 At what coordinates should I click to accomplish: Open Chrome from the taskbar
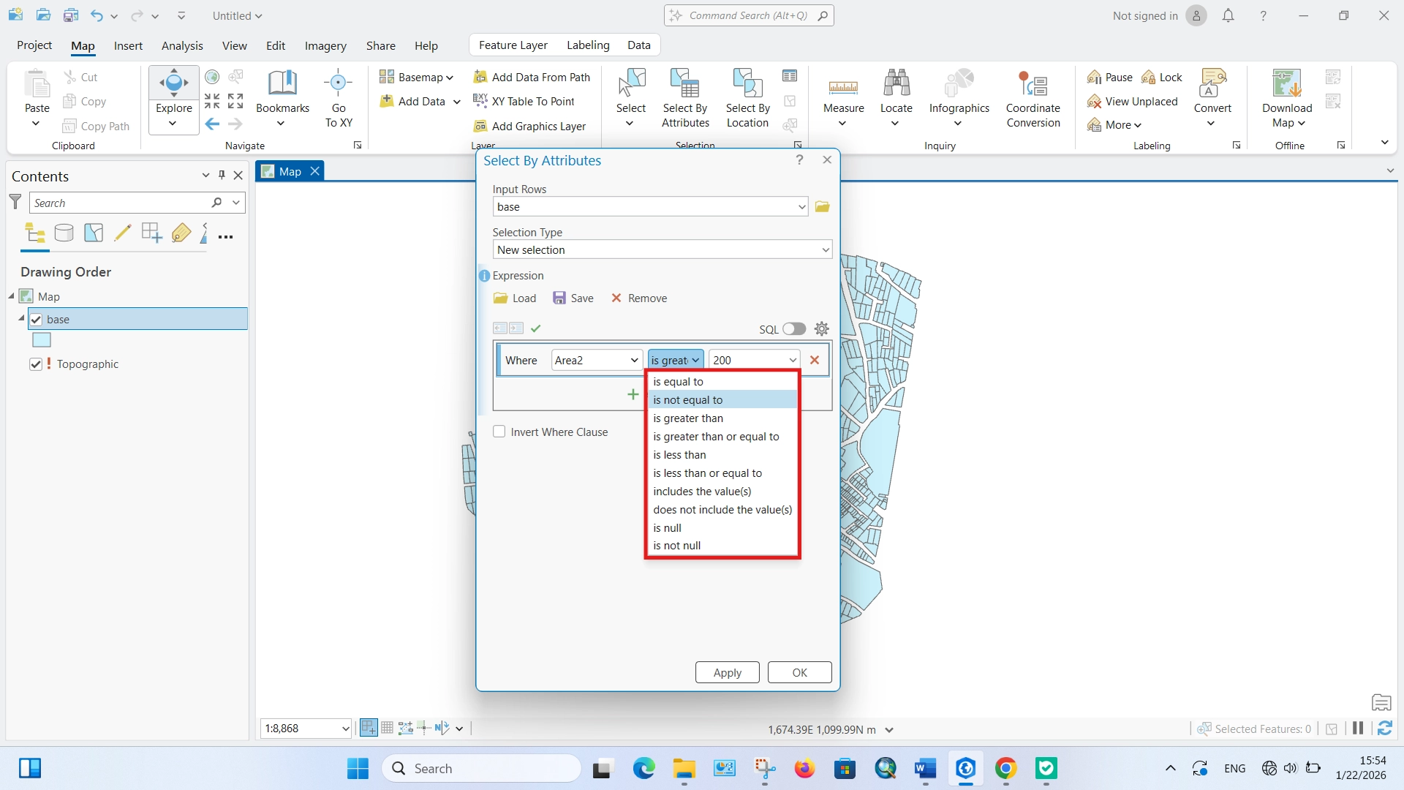[1005, 769]
